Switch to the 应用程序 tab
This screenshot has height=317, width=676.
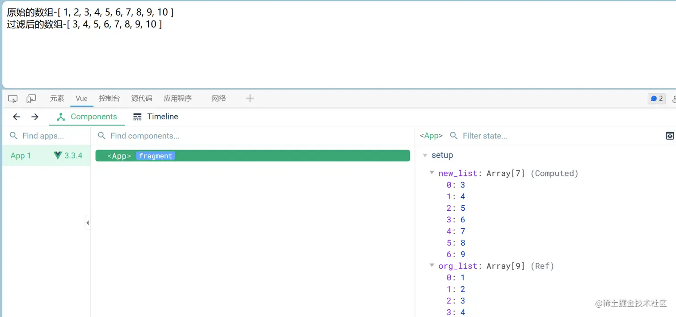point(178,98)
